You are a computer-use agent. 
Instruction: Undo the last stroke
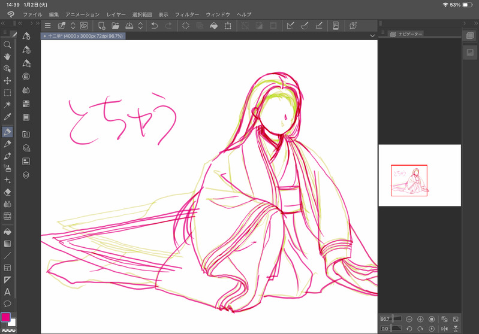tap(154, 26)
